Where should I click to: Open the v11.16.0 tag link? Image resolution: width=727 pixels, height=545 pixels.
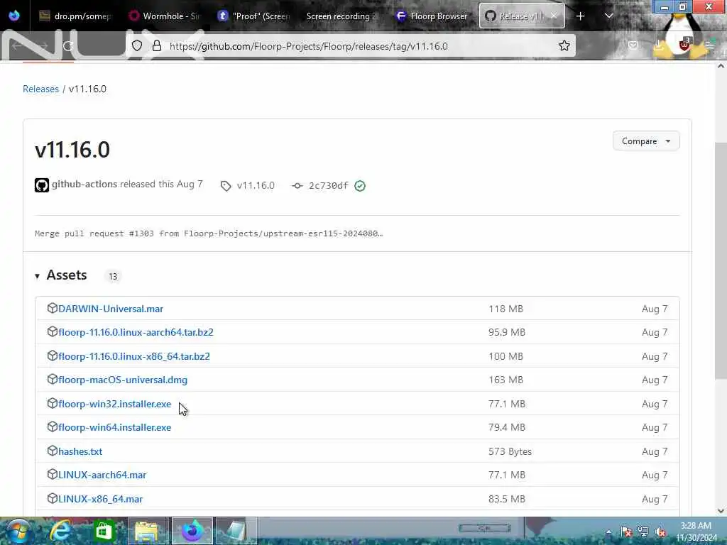pyautogui.click(x=256, y=185)
